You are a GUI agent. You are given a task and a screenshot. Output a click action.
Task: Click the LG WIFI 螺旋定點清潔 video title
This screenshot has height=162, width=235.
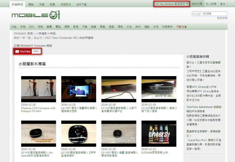tap(119, 154)
